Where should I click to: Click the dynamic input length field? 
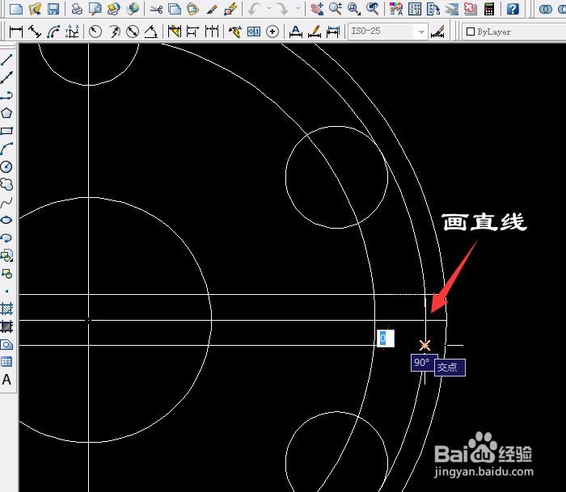tap(386, 339)
